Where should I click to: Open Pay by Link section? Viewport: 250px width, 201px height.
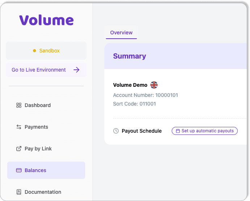coord(46,149)
